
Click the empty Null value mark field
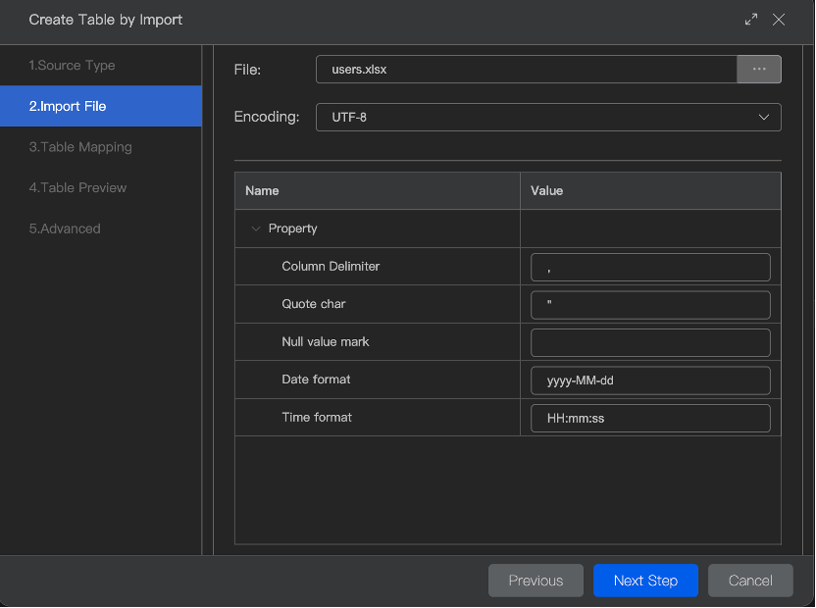click(650, 342)
